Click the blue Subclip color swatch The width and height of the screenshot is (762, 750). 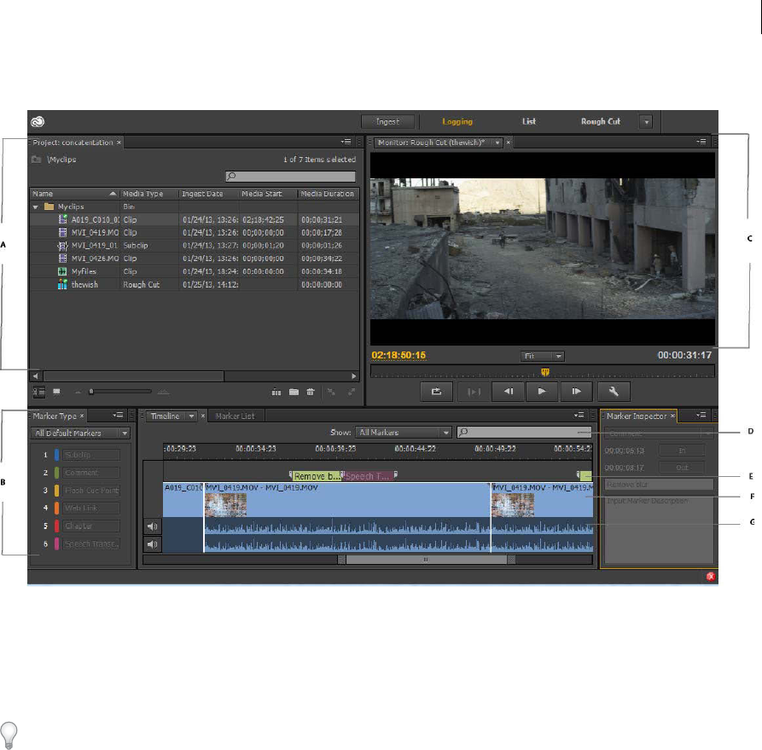(x=56, y=455)
